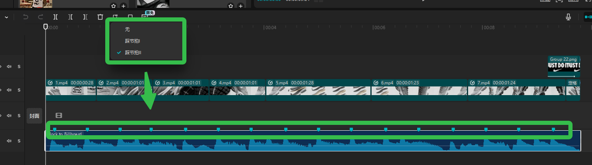Open the 封面 cover button
592x165 pixels.
pyautogui.click(x=34, y=116)
